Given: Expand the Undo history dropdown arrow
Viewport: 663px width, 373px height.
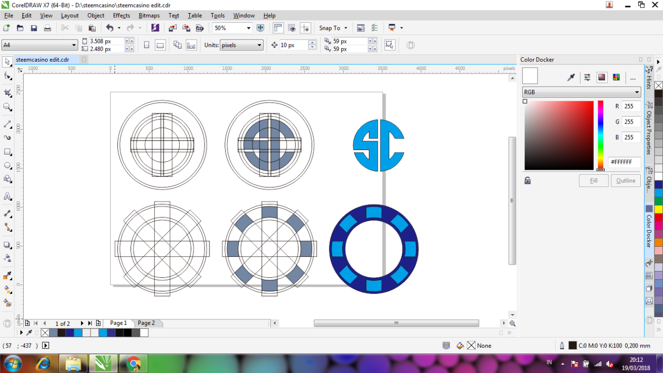Looking at the screenshot, I should click(119, 28).
